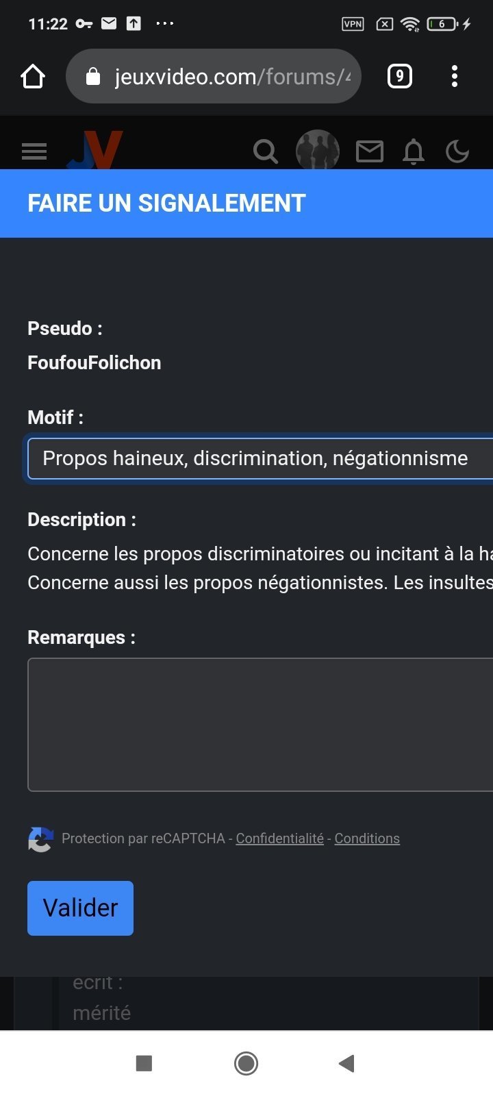The height and width of the screenshot is (1096, 493).
Task: Open the reCAPTCHA Conditions link
Action: 367,838
